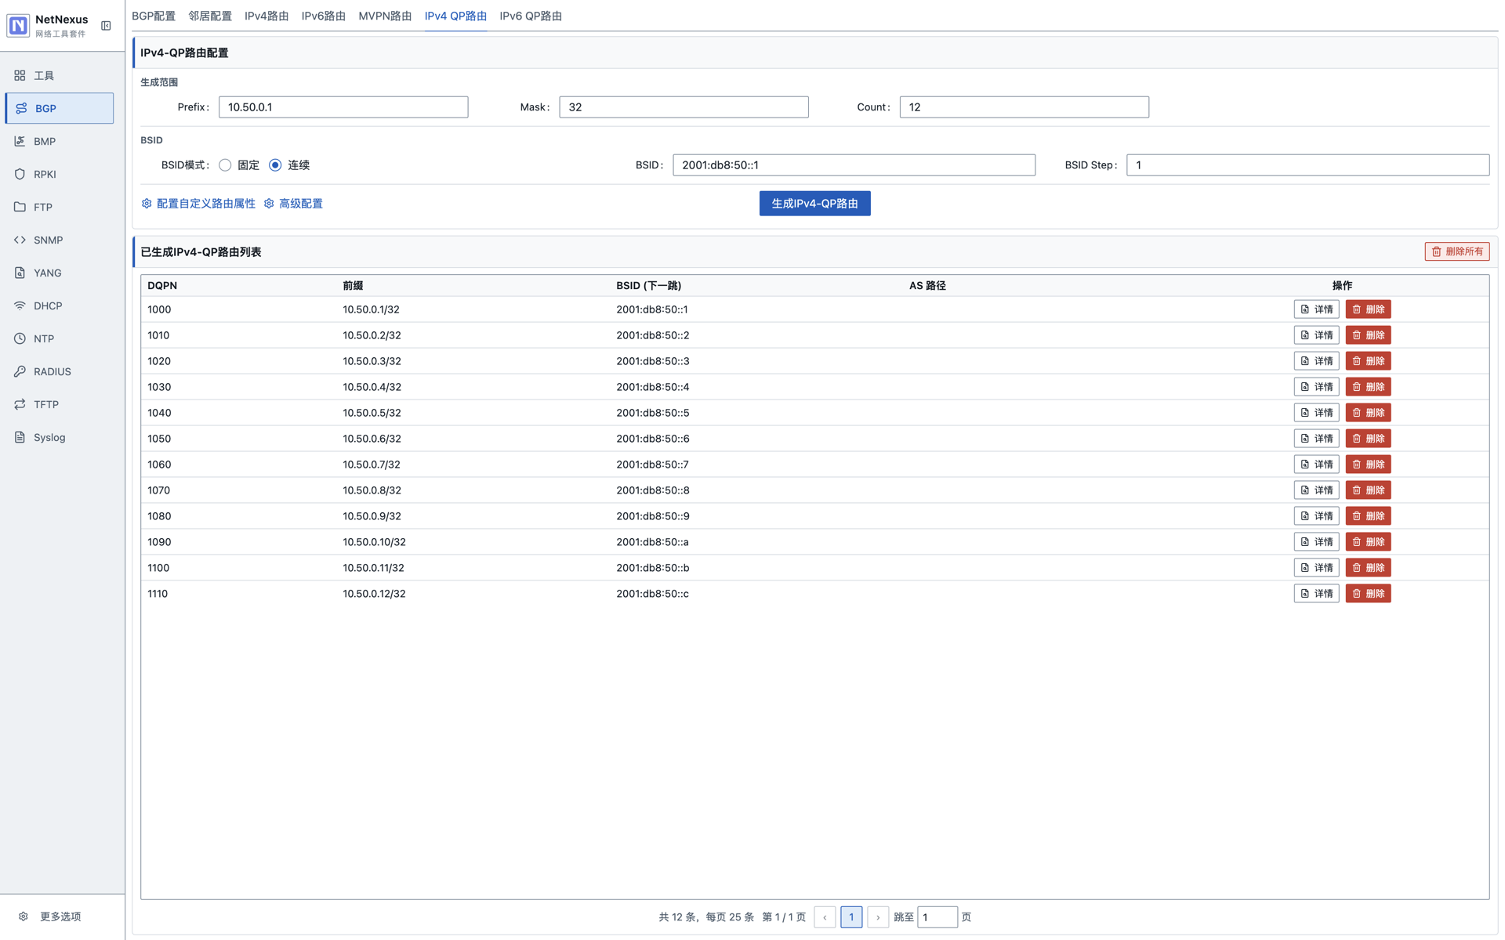Delete route with BSID 2001:db8:50::7
Image resolution: width=1505 pixels, height=940 pixels.
(x=1368, y=465)
